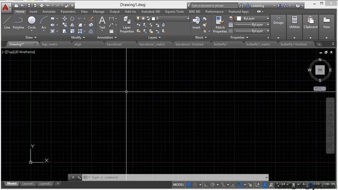This screenshot has height=190, width=338.
Task: Select the Circle tool
Action: [32, 23]
